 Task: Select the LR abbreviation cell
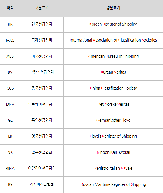(x=10, y=136)
